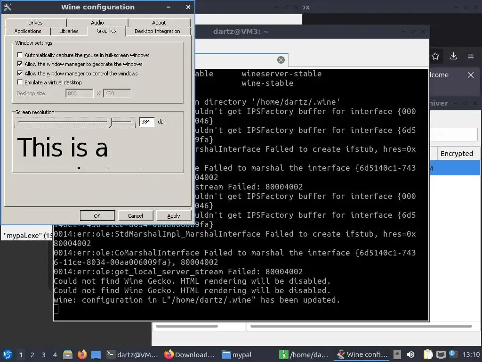
Task: Toggle window manager decorate windows checkbox
Action: click(x=20, y=64)
